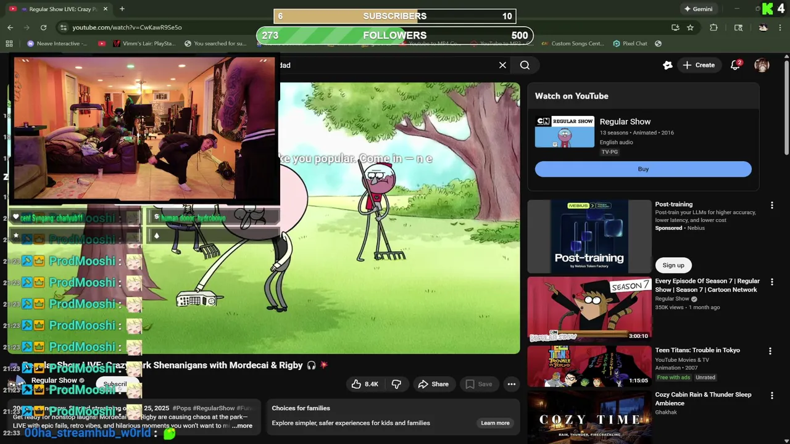Click the icon left of the Create button
Screen dimensions: 790x444
tap(667, 65)
